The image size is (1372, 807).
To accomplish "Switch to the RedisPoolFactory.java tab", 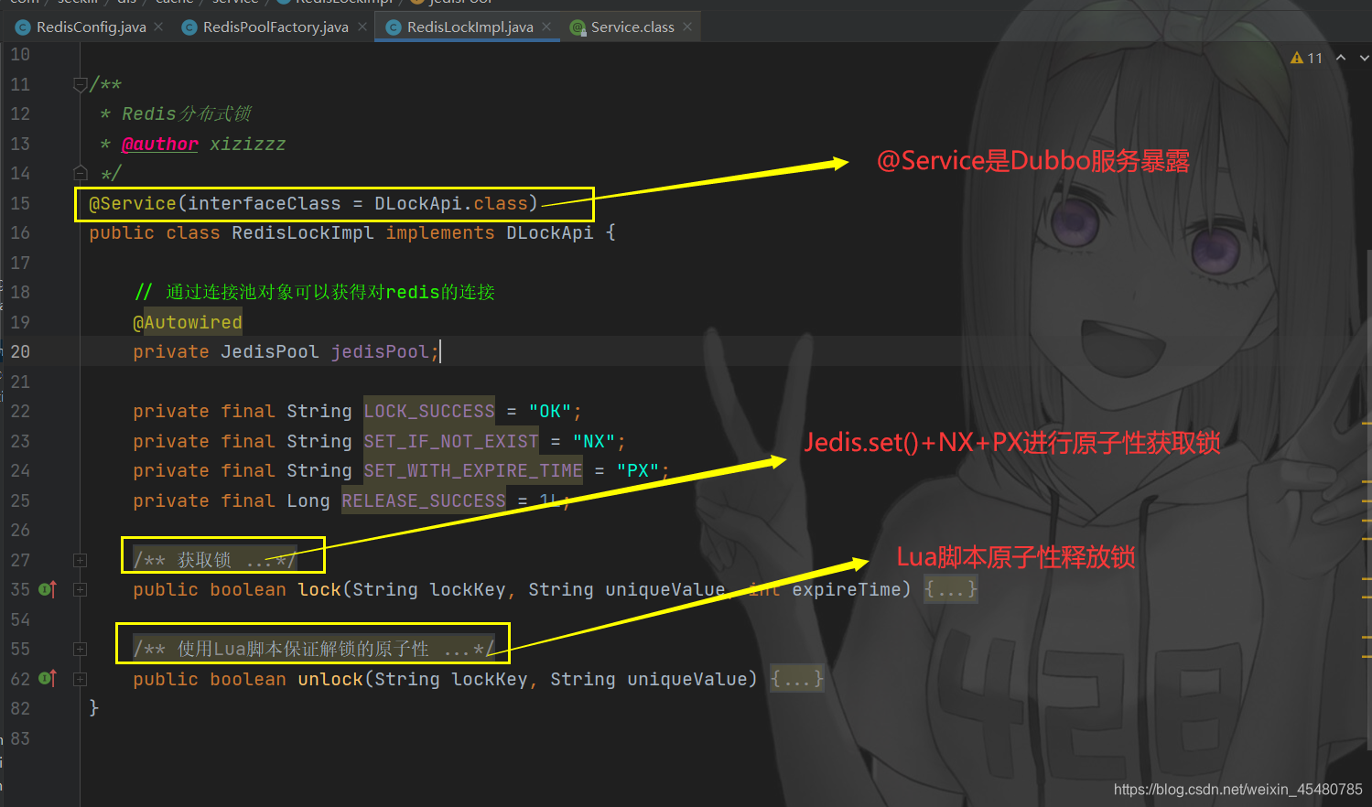I will tap(275, 27).
